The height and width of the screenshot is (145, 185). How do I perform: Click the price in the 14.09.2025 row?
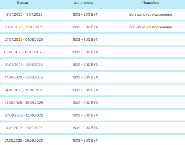tap(85, 128)
